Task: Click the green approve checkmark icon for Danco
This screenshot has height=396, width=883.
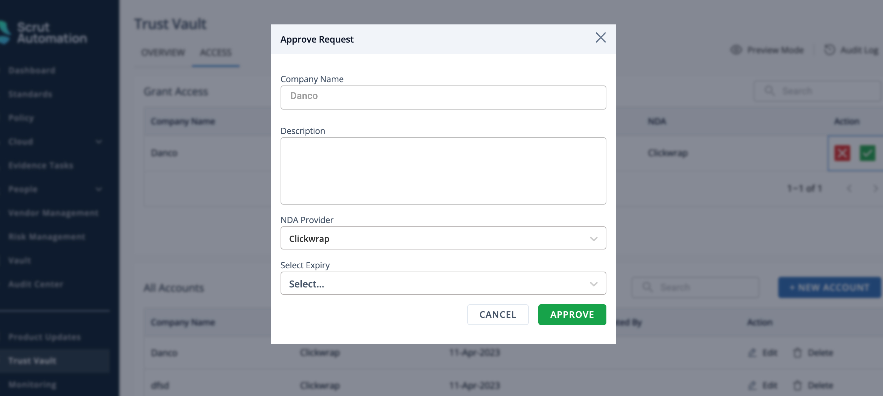Action: coord(867,153)
